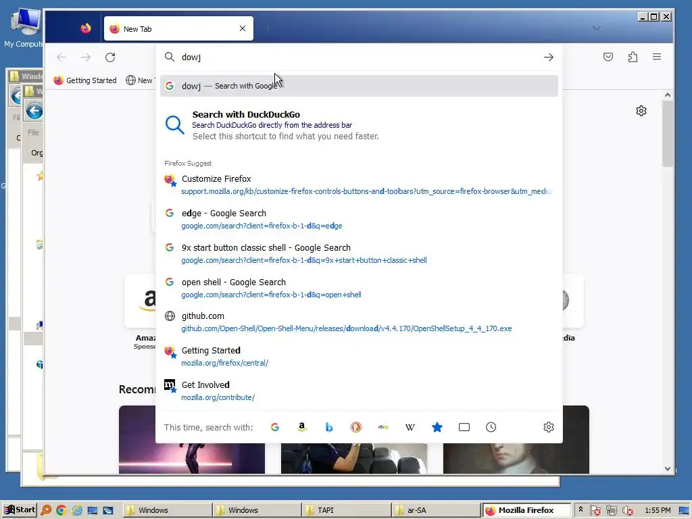692x519 pixels.
Task: Search open tabs using the tab icon
Action: [464, 427]
